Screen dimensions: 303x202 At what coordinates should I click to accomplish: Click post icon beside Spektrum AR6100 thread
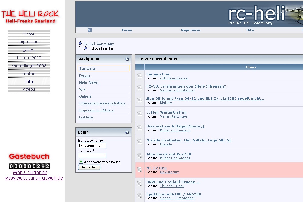pyautogui.click(x=139, y=196)
